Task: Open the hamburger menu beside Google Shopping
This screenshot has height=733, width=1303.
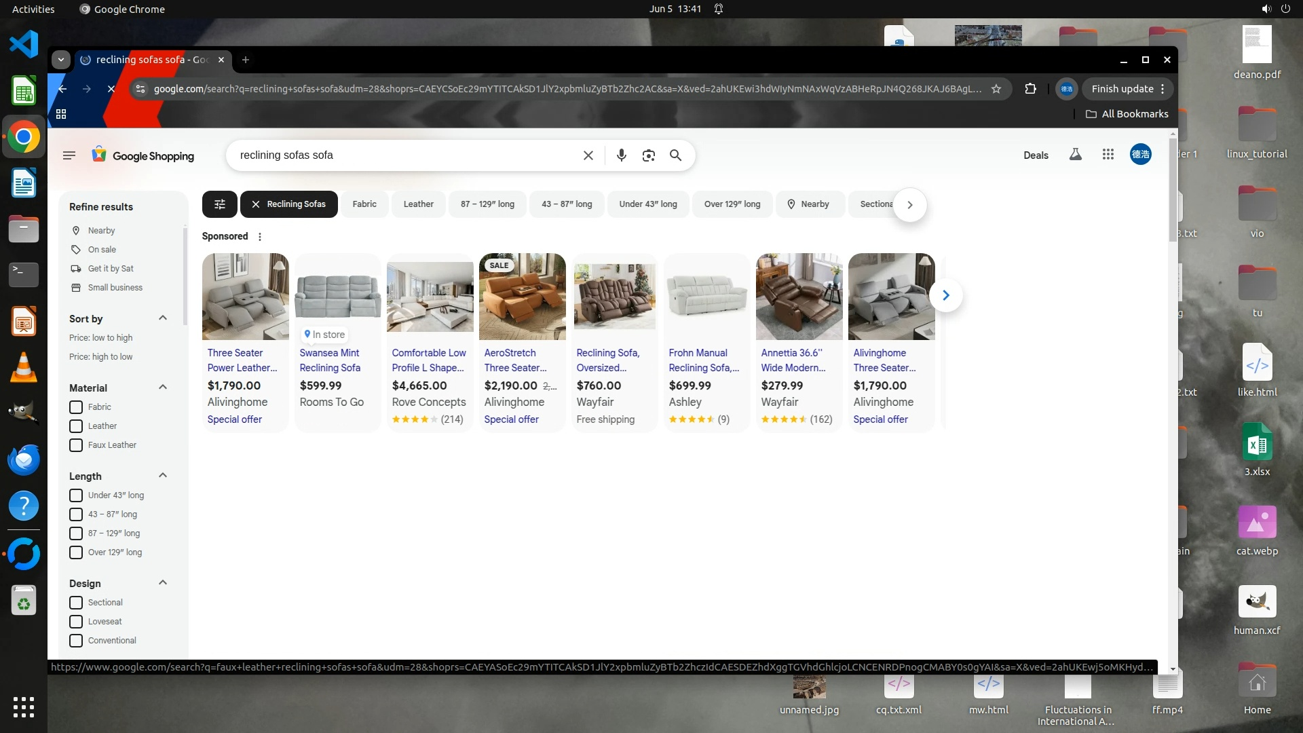Action: pyautogui.click(x=69, y=155)
